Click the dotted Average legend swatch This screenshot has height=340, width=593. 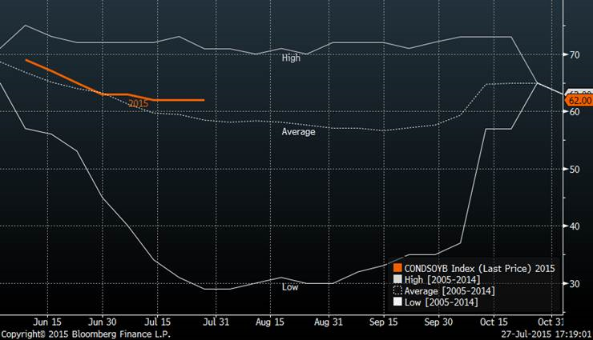(397, 291)
